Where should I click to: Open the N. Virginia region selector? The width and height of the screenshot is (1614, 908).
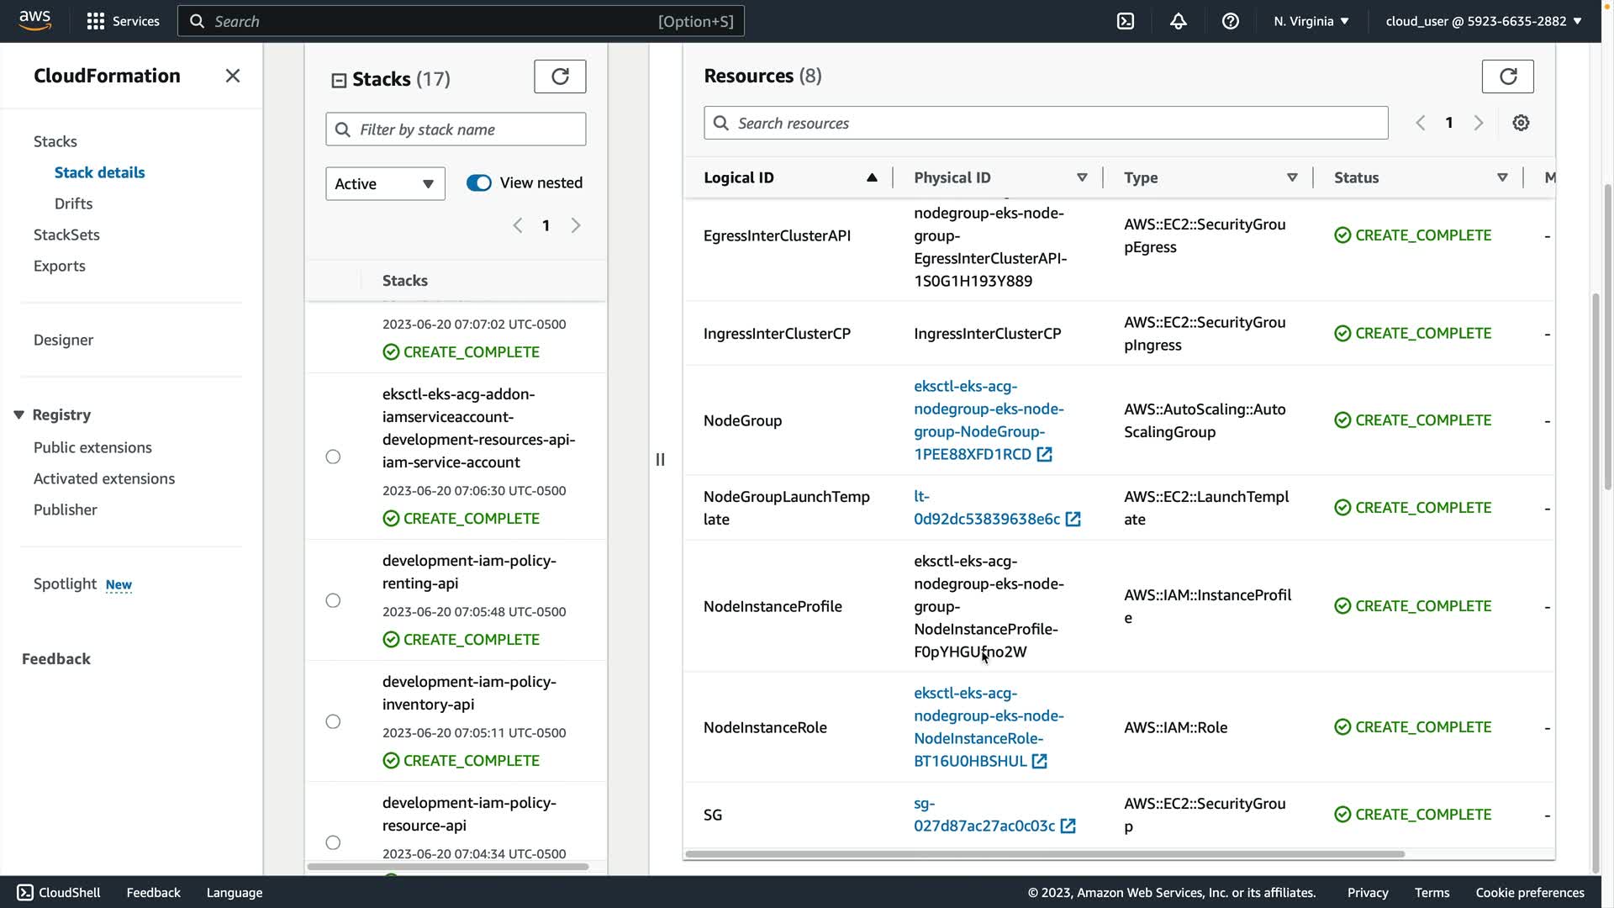(x=1311, y=21)
